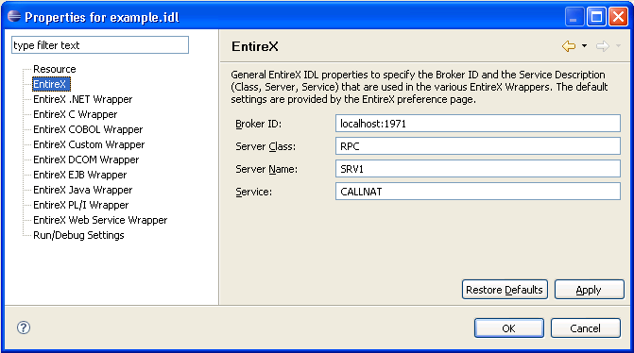Open EntireX PL/I Wrapper page

pos(81,205)
